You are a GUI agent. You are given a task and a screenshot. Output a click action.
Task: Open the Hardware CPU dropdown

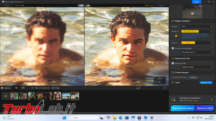point(197,26)
